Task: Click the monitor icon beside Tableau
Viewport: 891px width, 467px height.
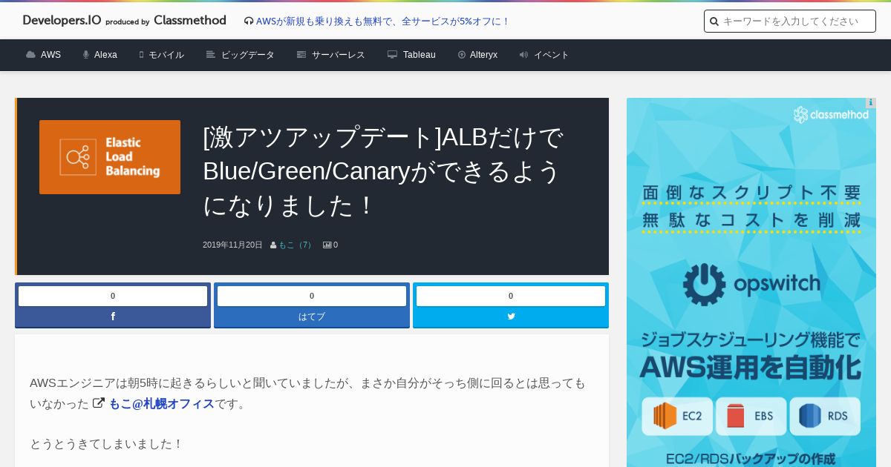Action: pos(393,55)
